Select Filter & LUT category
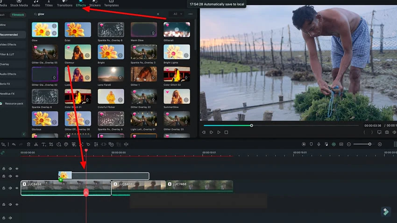Screen dimensions: 397x223 [13, 55]
